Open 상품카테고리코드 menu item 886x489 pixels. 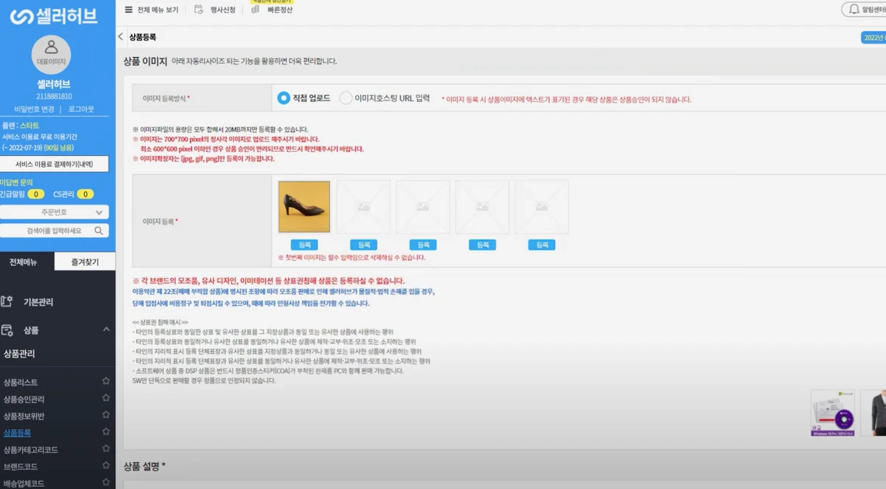(30, 450)
